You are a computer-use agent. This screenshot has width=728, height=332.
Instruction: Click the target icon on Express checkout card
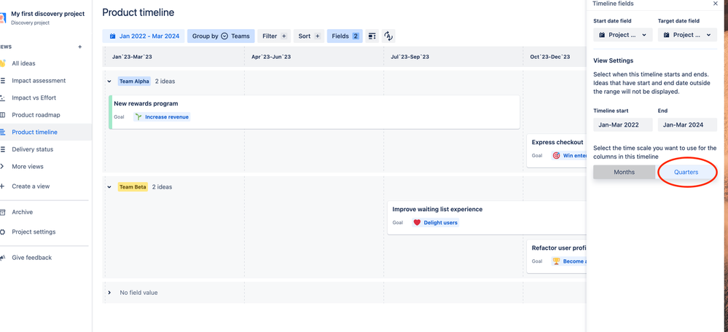pyautogui.click(x=556, y=156)
